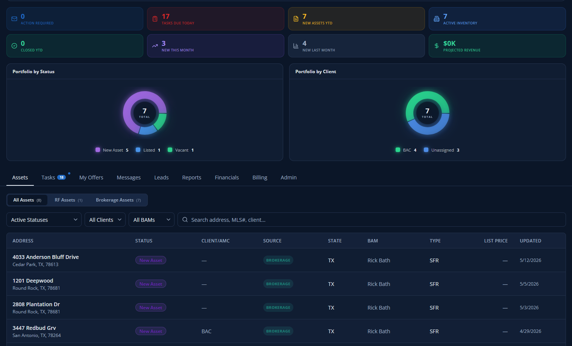Click the Portfolio by Client donut chart
Image resolution: width=572 pixels, height=346 pixels.
tap(428, 113)
